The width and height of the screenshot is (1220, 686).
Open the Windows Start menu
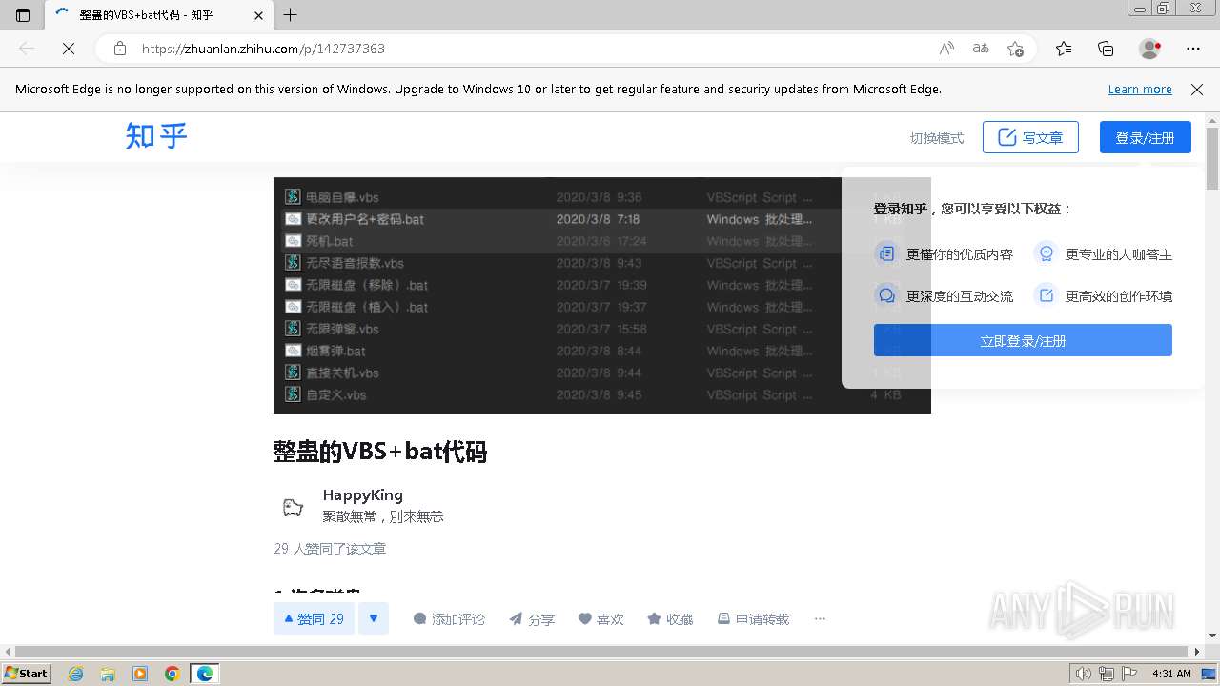(27, 674)
